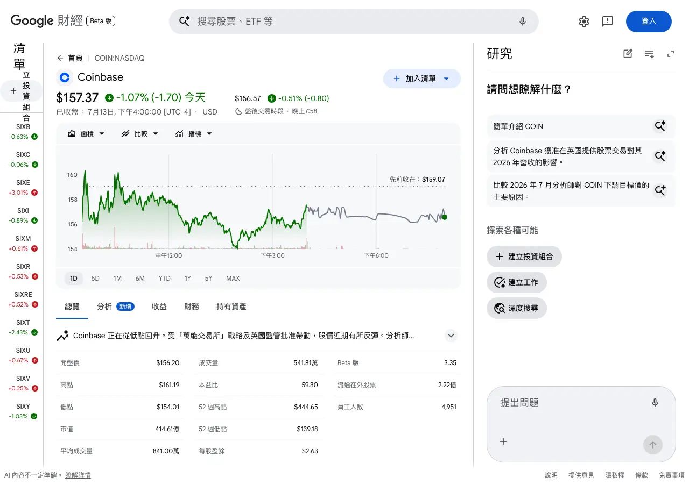Click the AI trend sparkle icon beside Coinbase summary
The height and width of the screenshot is (484, 689).
click(x=62, y=336)
